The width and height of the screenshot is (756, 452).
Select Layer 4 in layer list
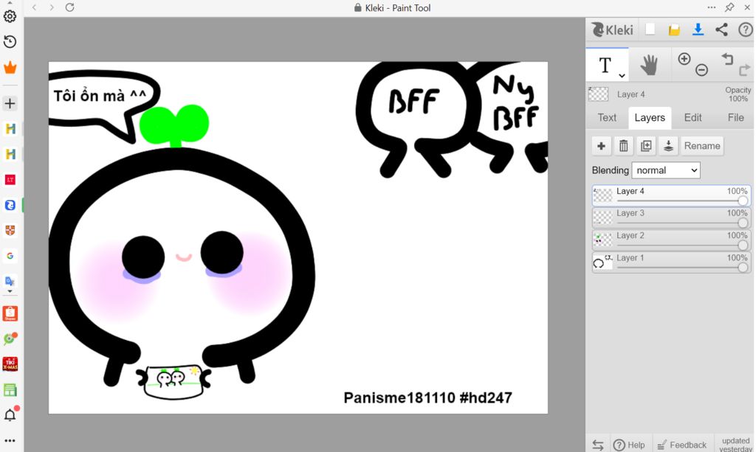(671, 196)
